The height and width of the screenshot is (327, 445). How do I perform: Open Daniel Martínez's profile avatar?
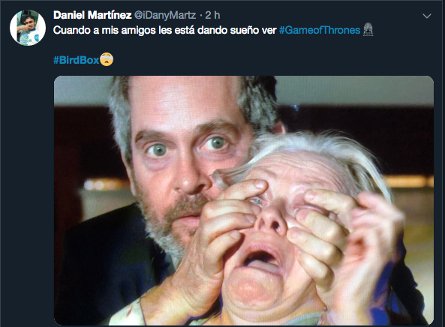tap(28, 28)
